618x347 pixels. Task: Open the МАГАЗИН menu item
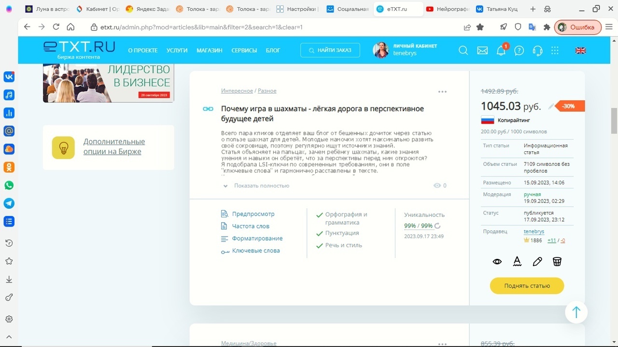209,50
